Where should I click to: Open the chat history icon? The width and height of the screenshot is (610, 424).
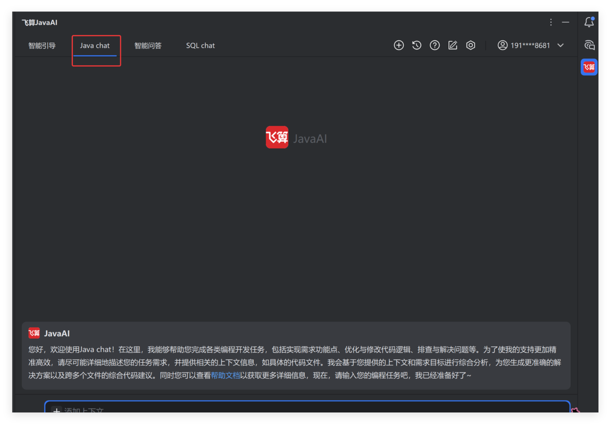417,45
